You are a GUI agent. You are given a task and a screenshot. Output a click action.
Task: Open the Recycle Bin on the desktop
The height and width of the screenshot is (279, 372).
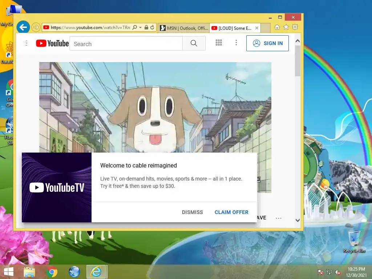[354, 240]
